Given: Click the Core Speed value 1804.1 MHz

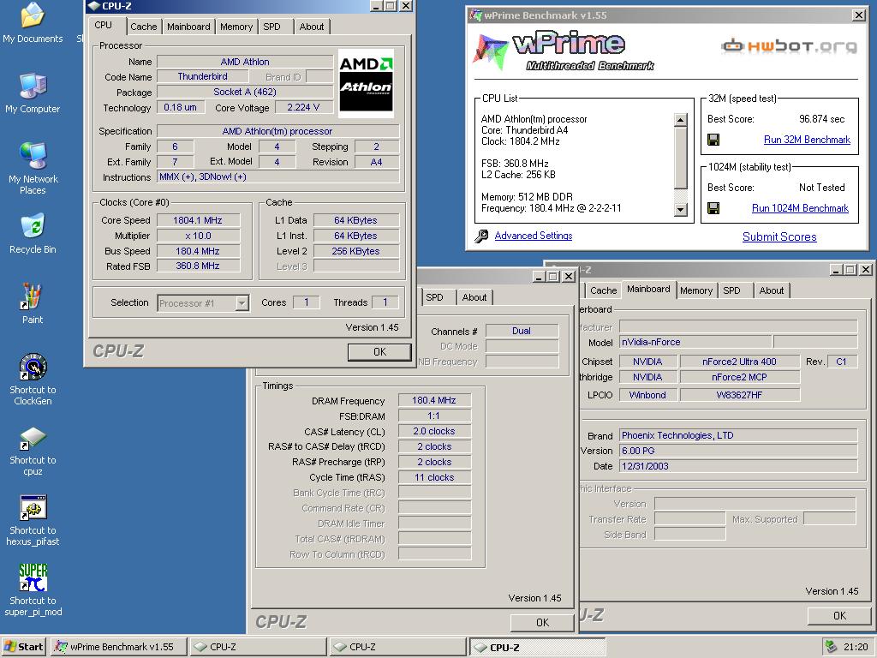Looking at the screenshot, I should coord(198,220).
